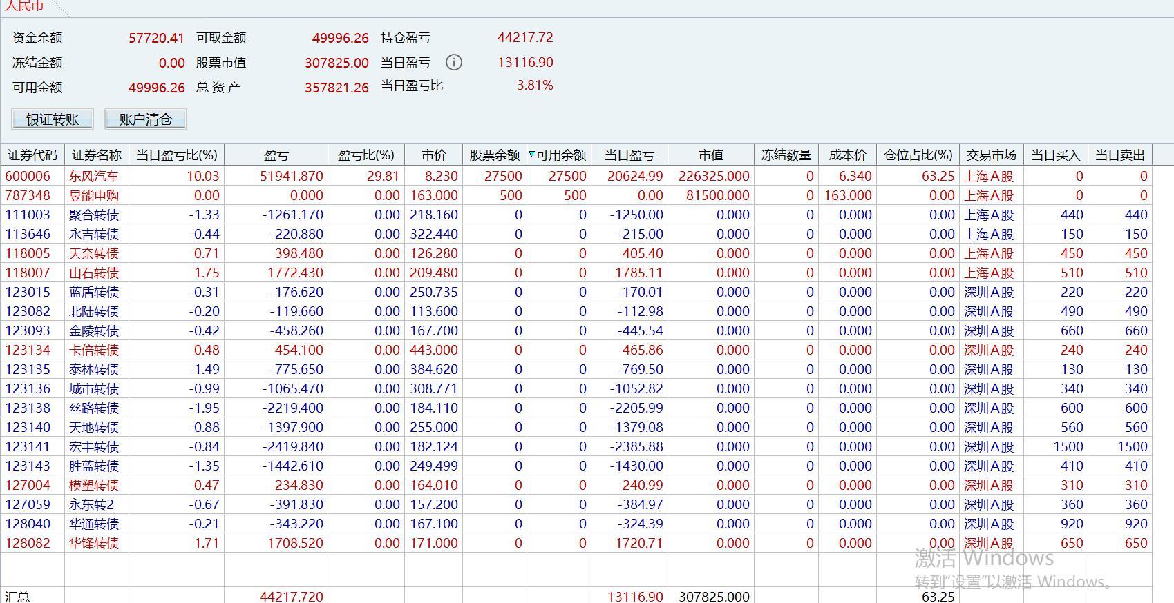Select the 东风汽车 holding row
The height and width of the screenshot is (603, 1174).
[x=576, y=176]
